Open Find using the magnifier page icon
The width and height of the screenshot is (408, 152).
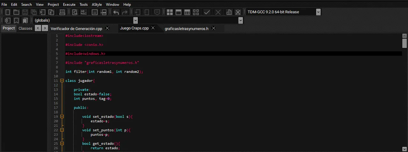click(75, 12)
